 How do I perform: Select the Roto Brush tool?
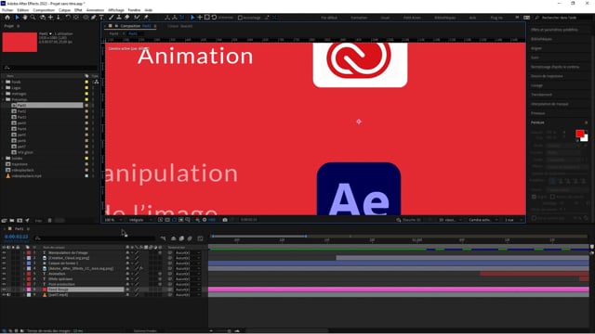tap(137, 18)
